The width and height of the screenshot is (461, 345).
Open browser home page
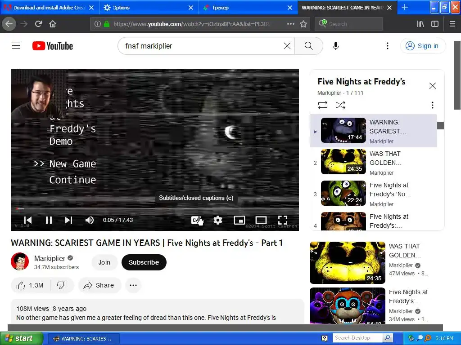pos(53,24)
